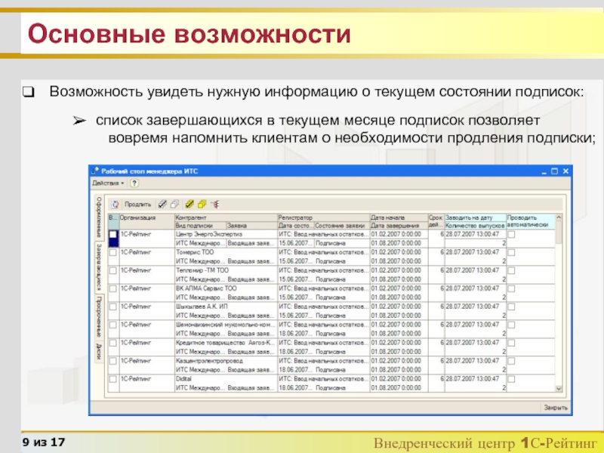Screen dimensions: 604x453
Task: Switch to the Завершающиеся vertical tab
Action: tap(99, 267)
